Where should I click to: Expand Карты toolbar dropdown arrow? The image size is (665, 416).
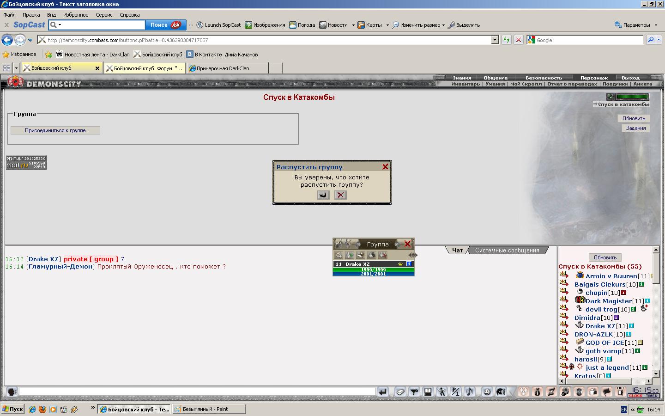pyautogui.click(x=387, y=25)
